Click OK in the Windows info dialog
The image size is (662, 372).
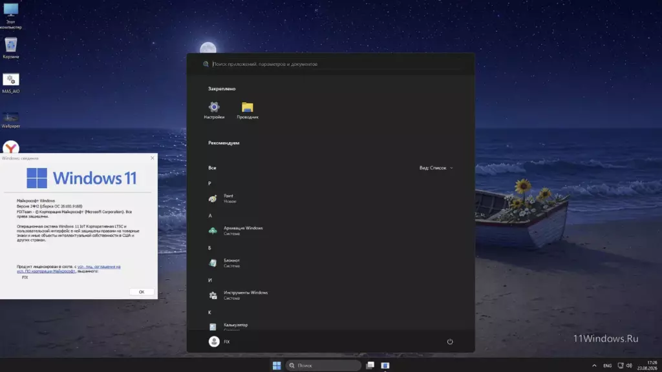142,292
